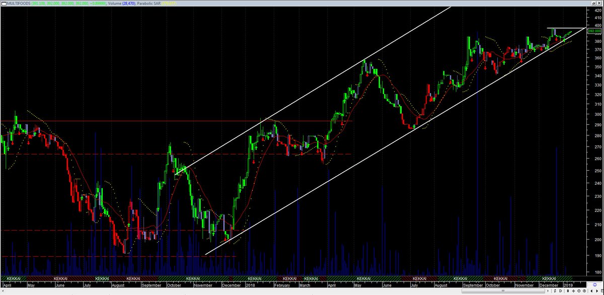Viewport: 604px width, 295px height.
Task: Click the zoom out minus circle icon
Action: click(579, 291)
